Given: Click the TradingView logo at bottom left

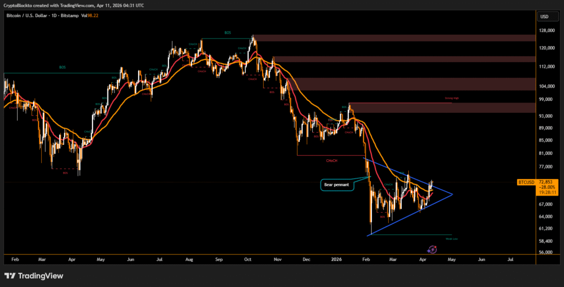Looking at the screenshot, I should pyautogui.click(x=34, y=275).
